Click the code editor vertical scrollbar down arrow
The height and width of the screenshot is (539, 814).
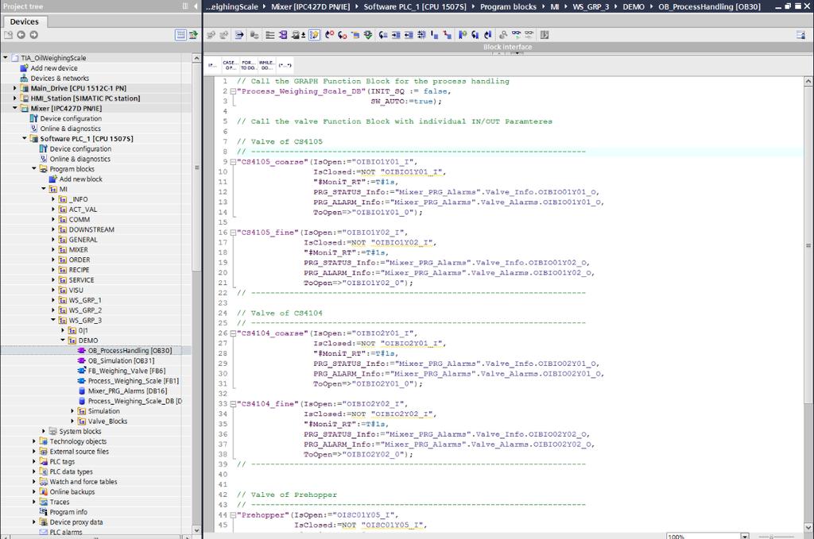tap(808, 528)
